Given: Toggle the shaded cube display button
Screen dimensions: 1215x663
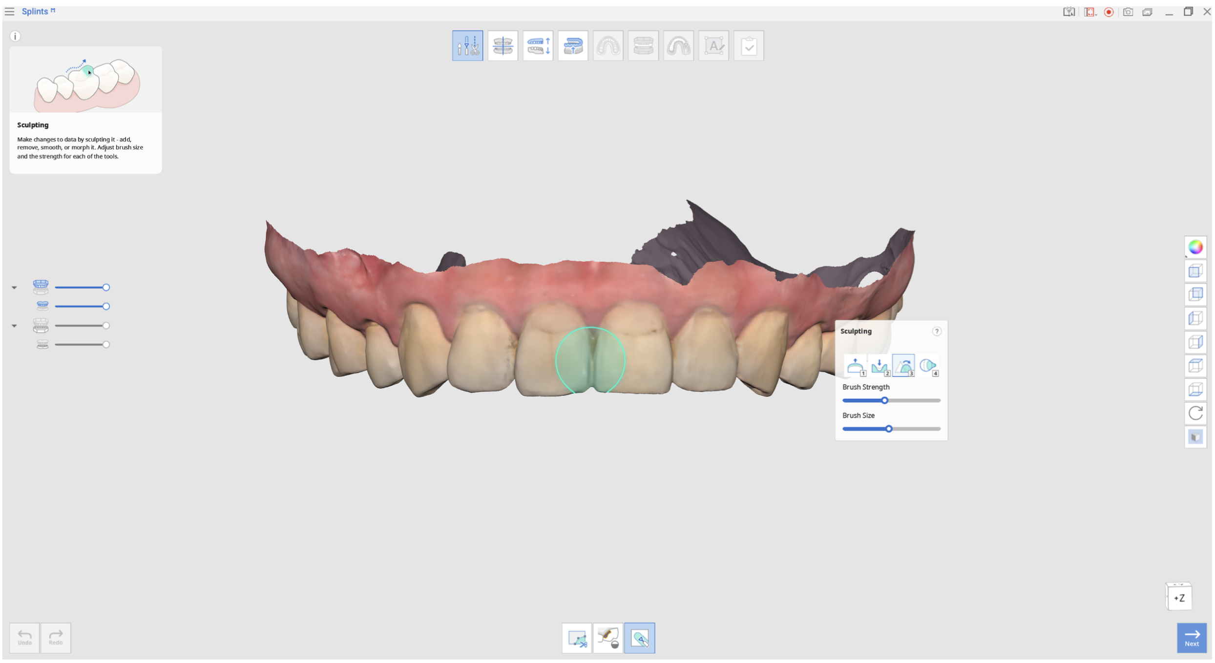Looking at the screenshot, I should tap(1195, 437).
